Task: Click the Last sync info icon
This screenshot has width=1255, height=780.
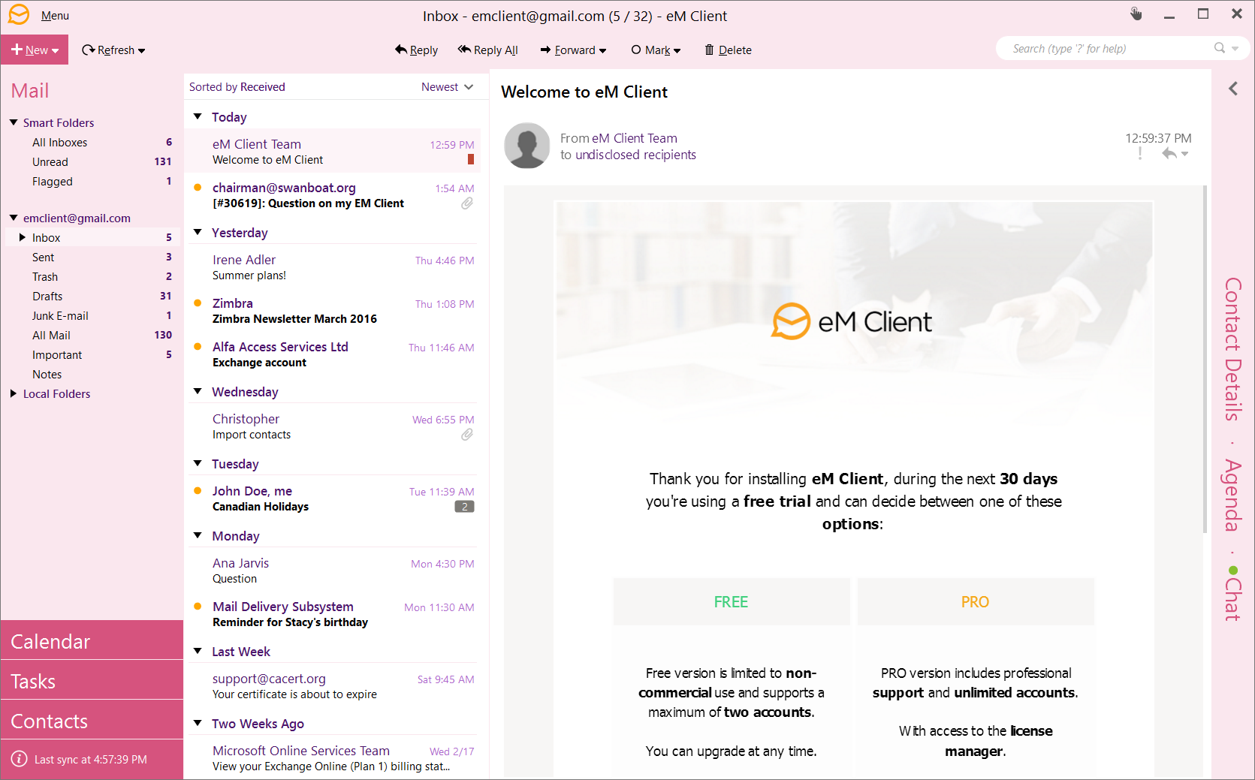Action: pos(20,759)
